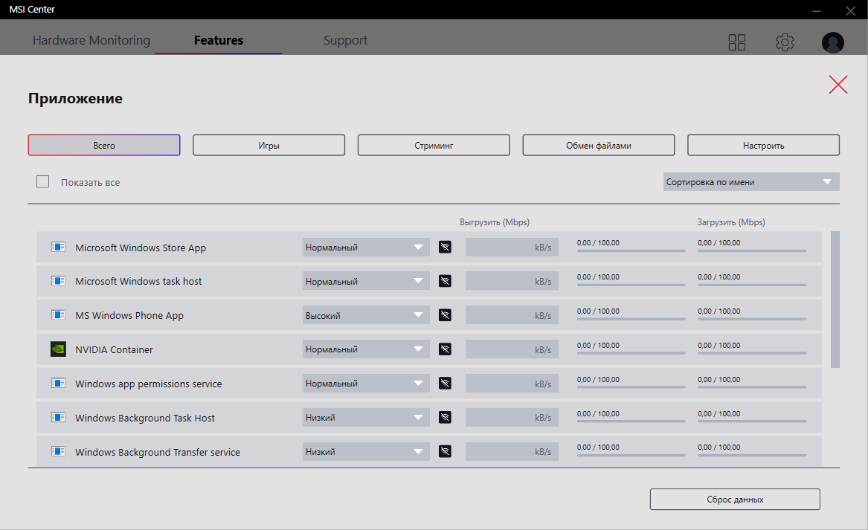Click the Microsoft Windows task host icon
Screen dimensions: 868x530
pyautogui.click(x=58, y=281)
